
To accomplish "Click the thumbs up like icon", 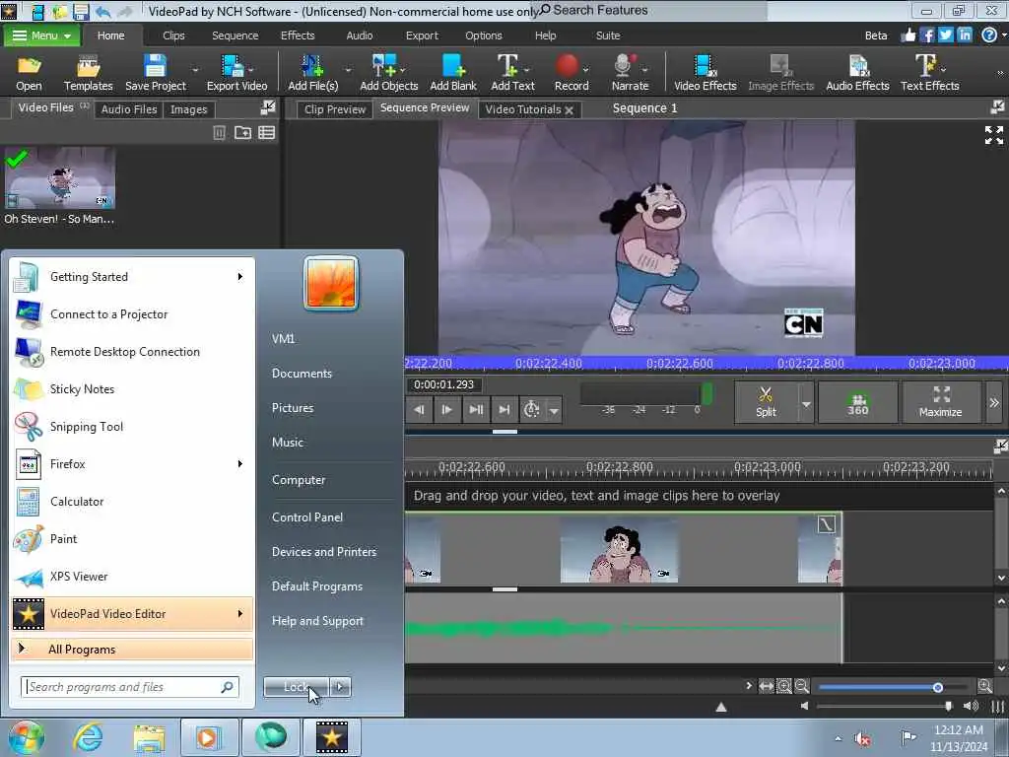I will click(908, 34).
